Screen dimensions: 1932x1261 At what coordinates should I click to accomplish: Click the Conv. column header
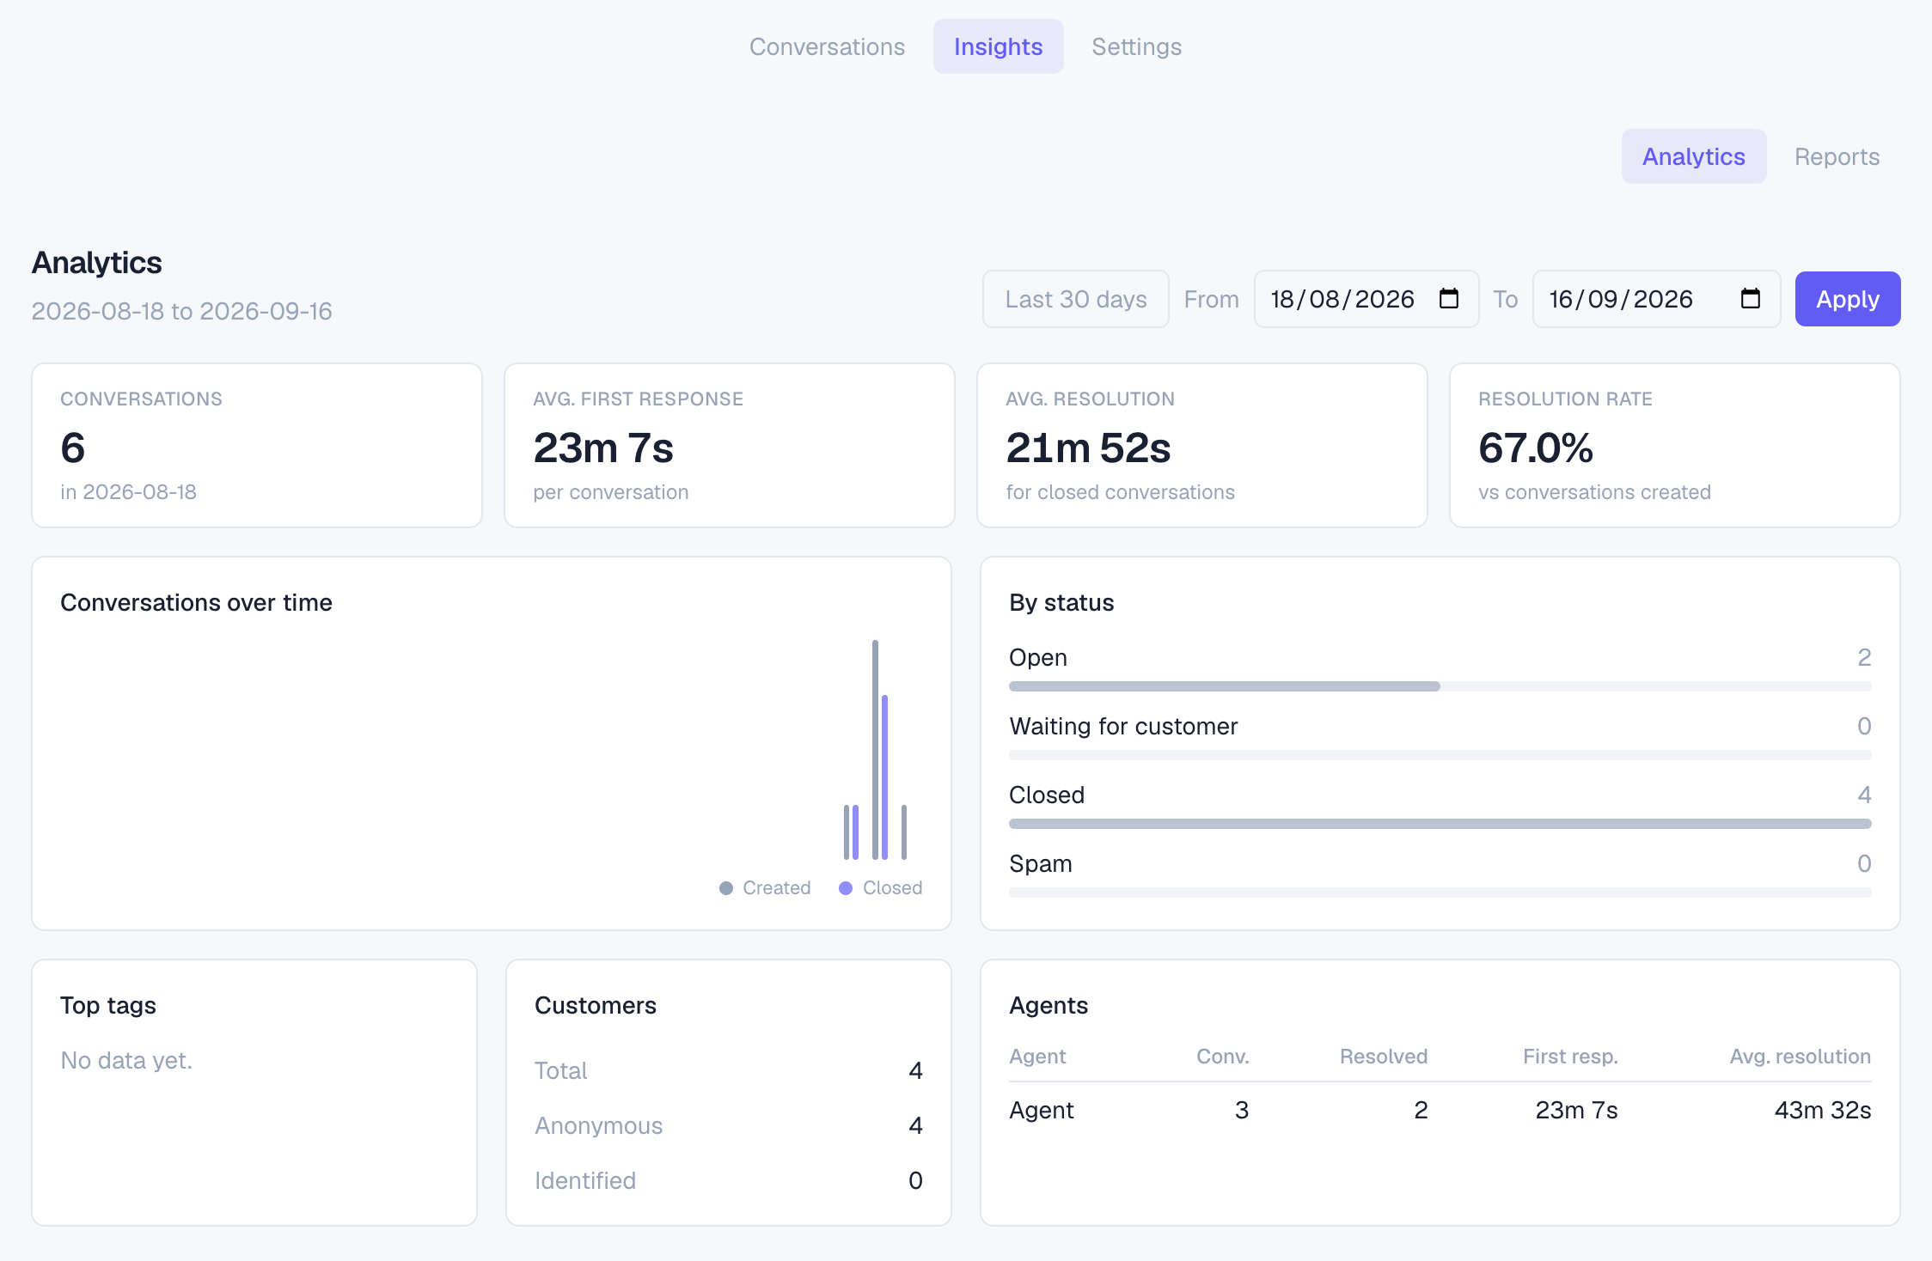(x=1222, y=1057)
